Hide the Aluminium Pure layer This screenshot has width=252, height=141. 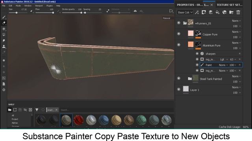(178, 45)
